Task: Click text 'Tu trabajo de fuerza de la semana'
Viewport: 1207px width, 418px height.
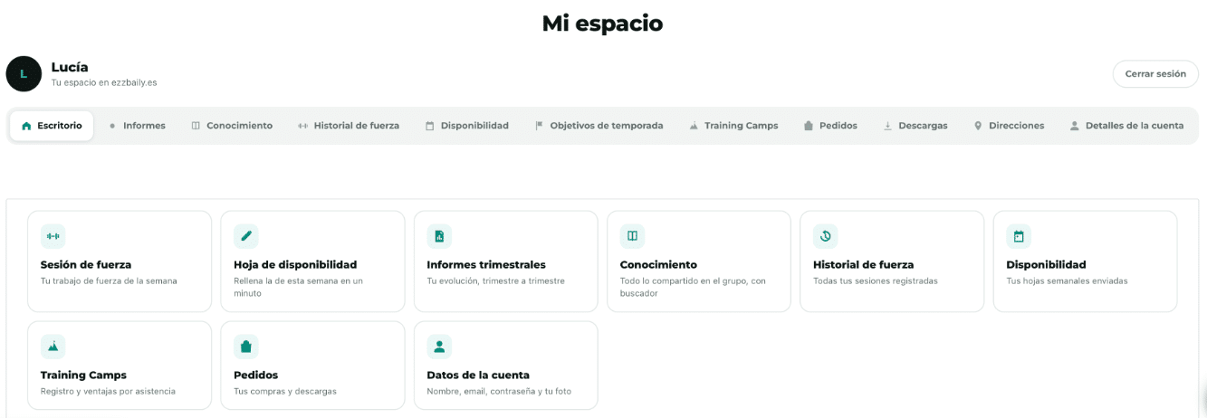Action: [109, 281]
